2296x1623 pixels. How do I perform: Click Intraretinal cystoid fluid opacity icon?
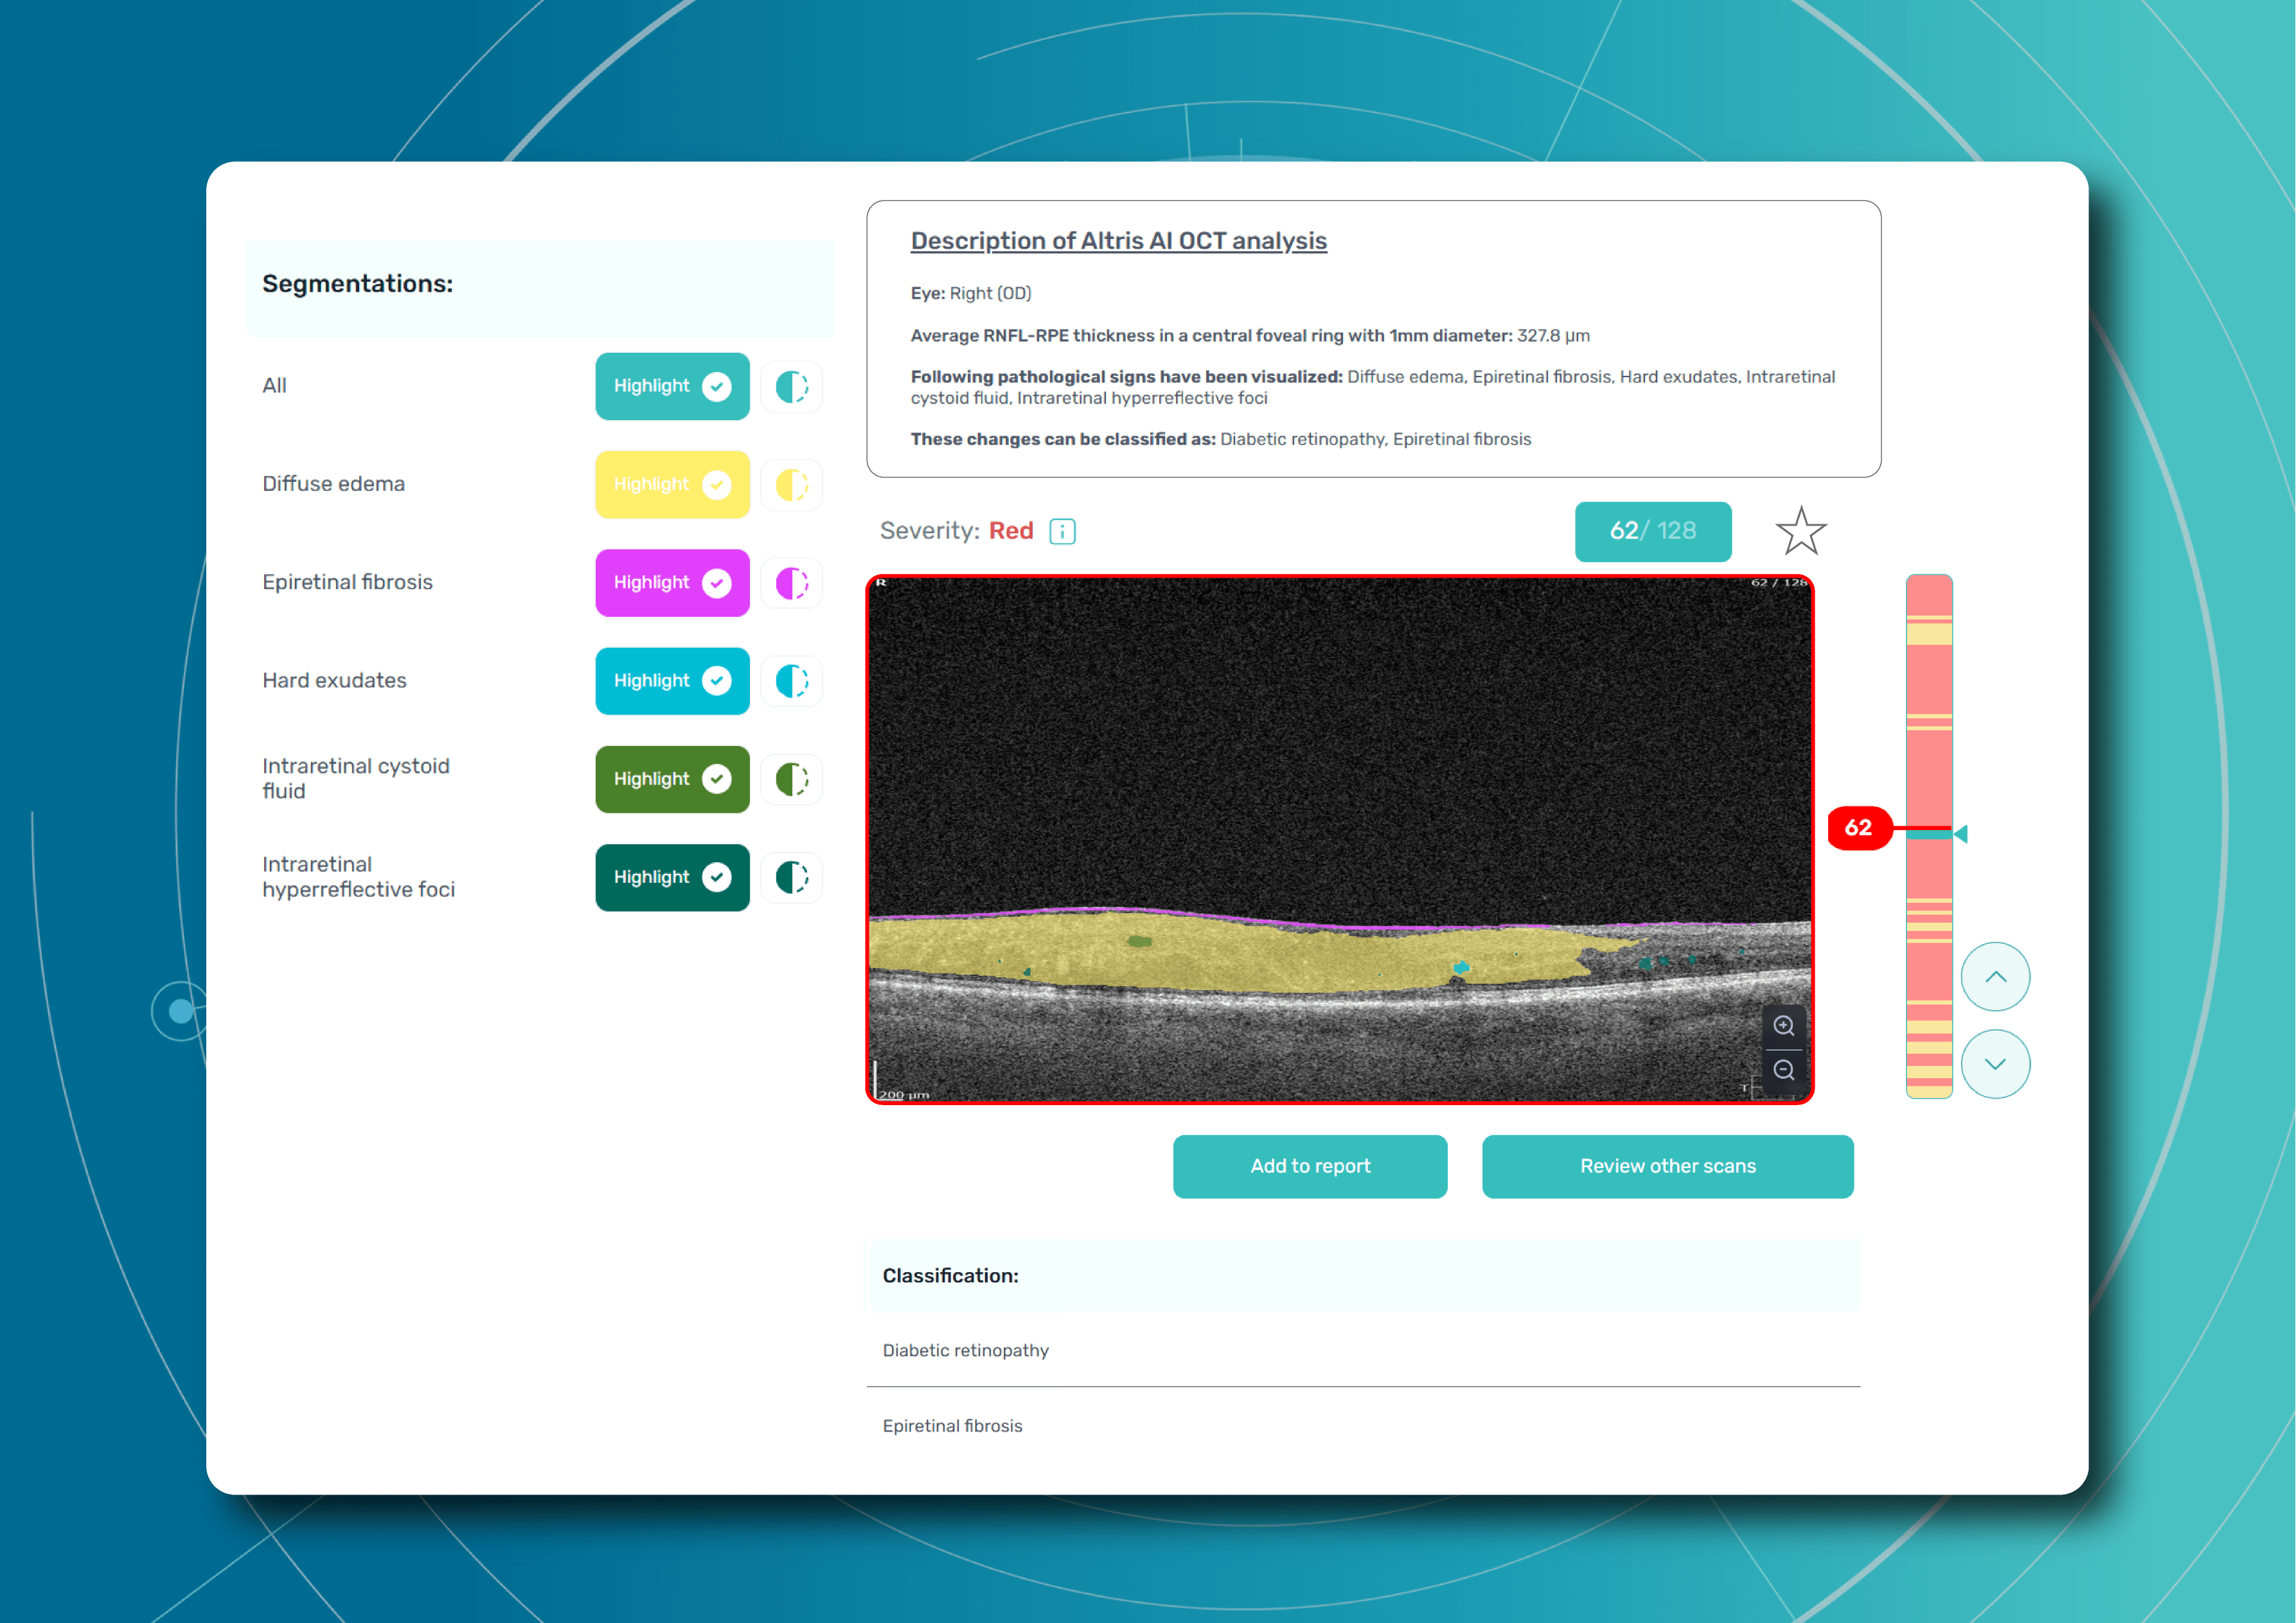[792, 779]
